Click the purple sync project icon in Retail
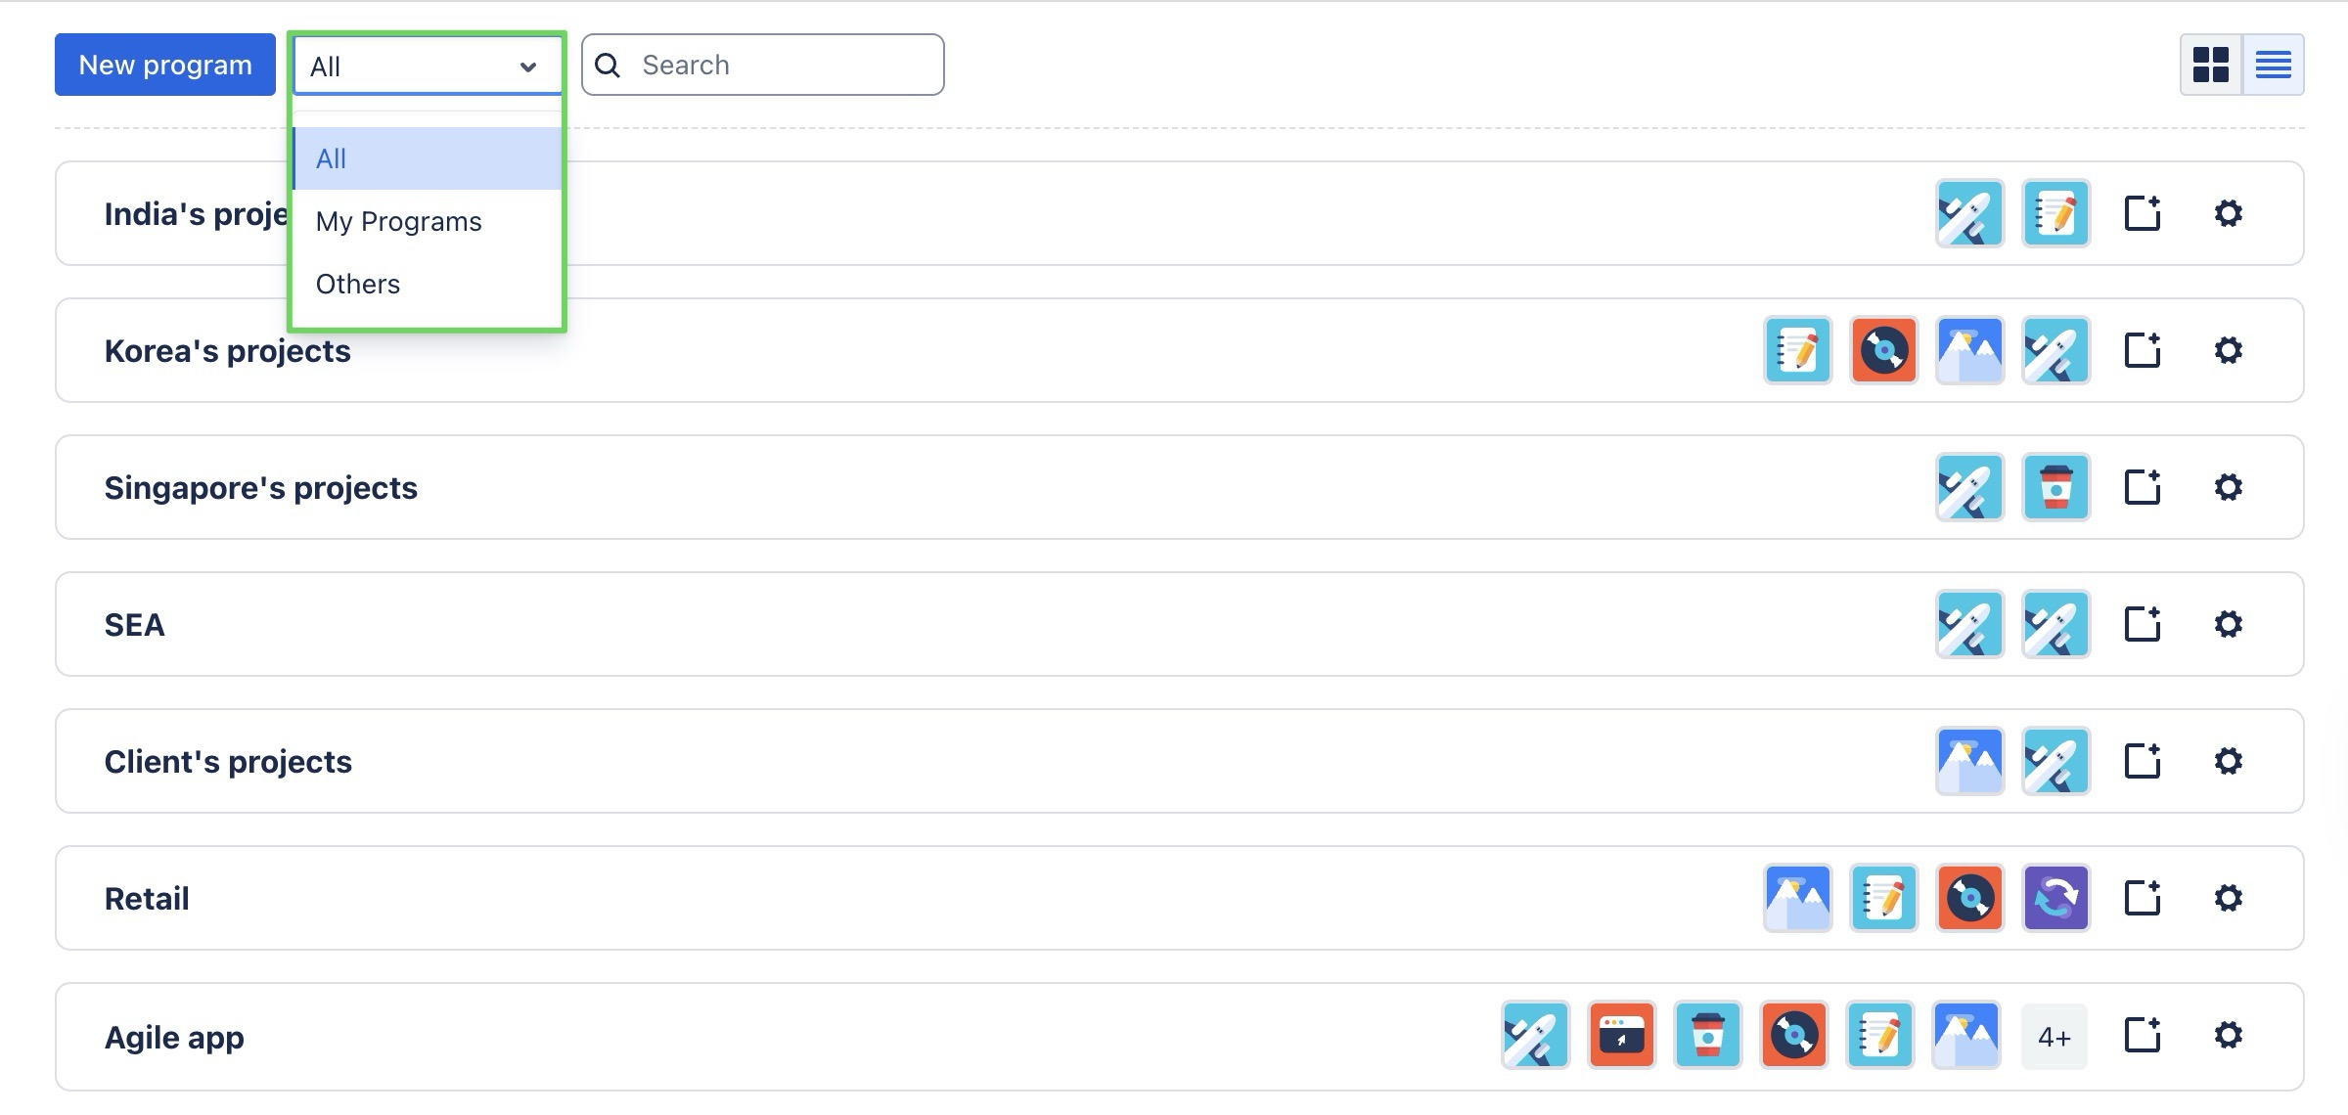Screen dimensions: 2348x1115 point(2055,898)
